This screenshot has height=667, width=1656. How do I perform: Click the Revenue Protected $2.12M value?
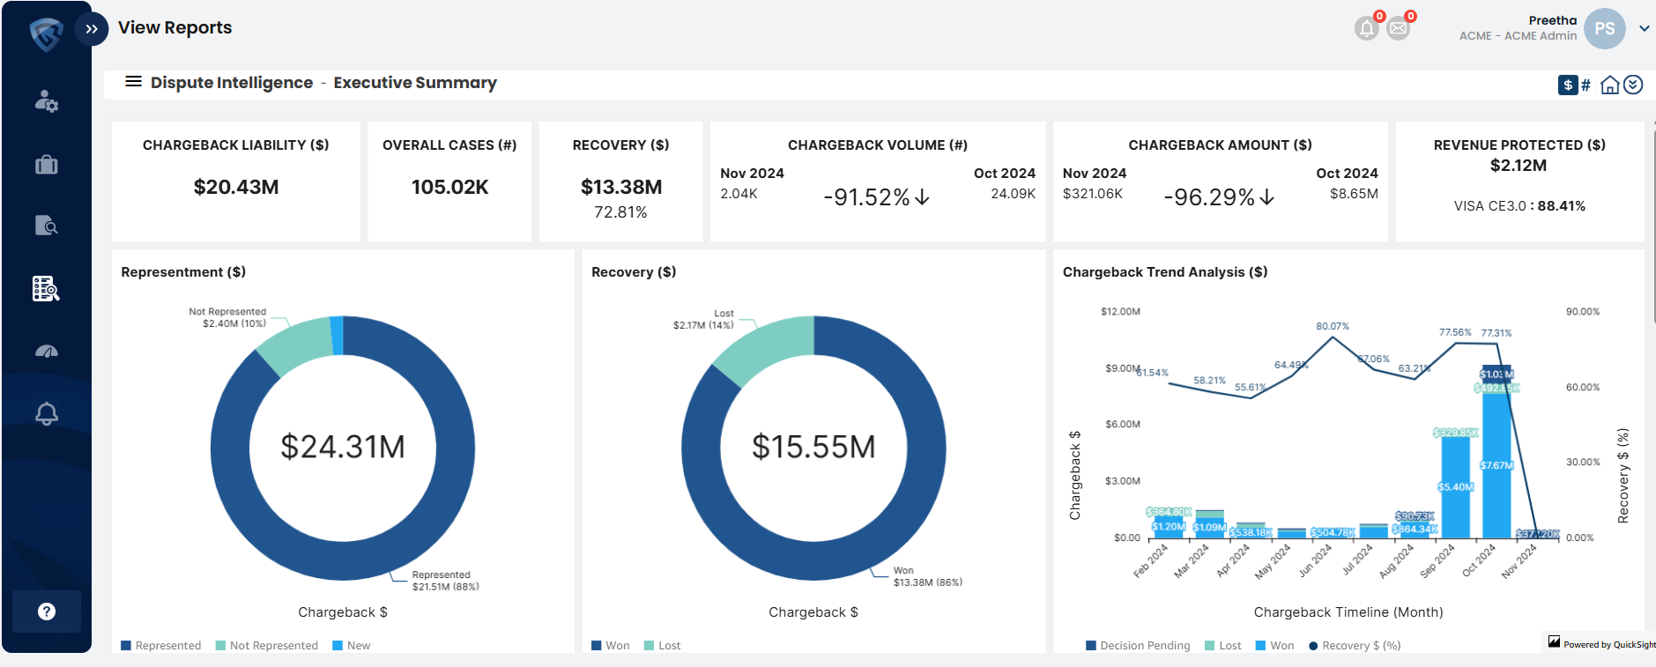click(1519, 166)
